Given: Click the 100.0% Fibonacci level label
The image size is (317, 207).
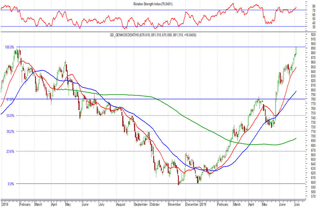Looking at the screenshot, I should click(x=10, y=47).
